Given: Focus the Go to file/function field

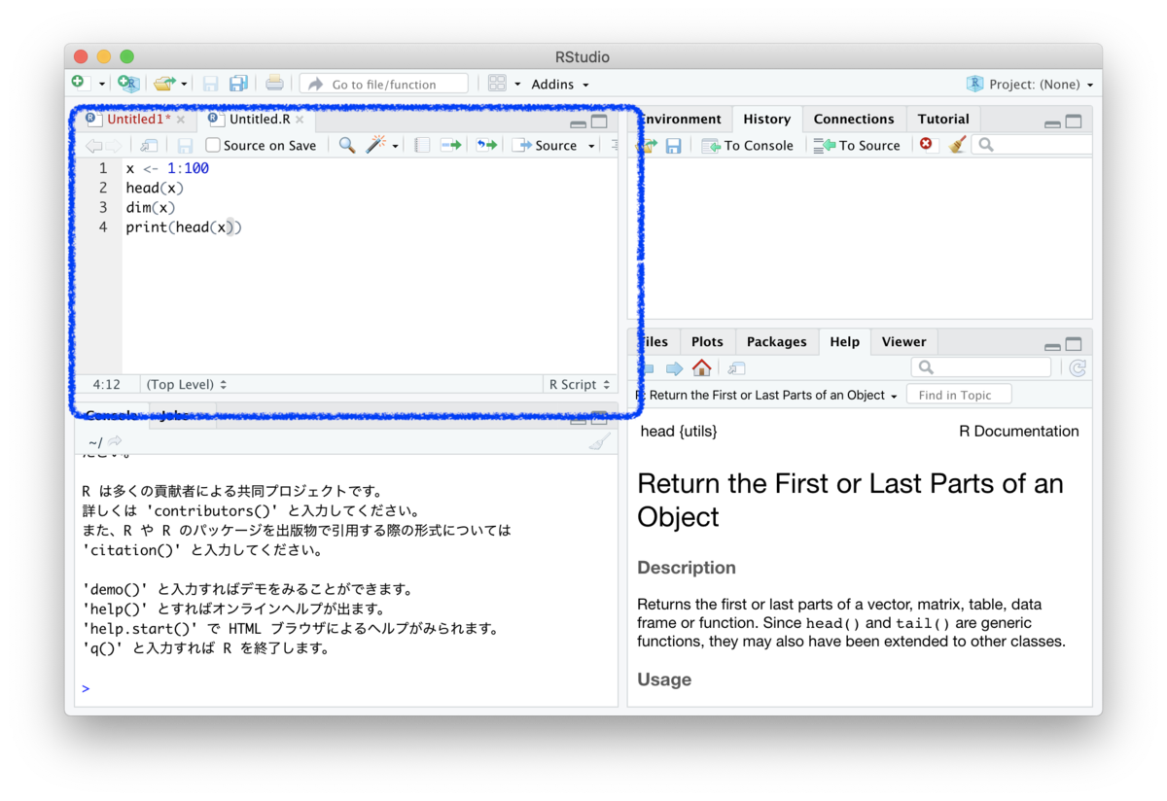Looking at the screenshot, I should (384, 85).
